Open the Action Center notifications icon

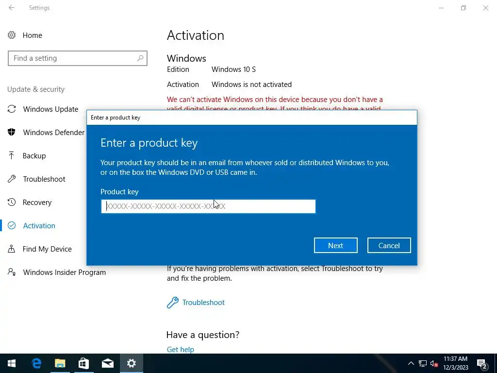pos(482,364)
